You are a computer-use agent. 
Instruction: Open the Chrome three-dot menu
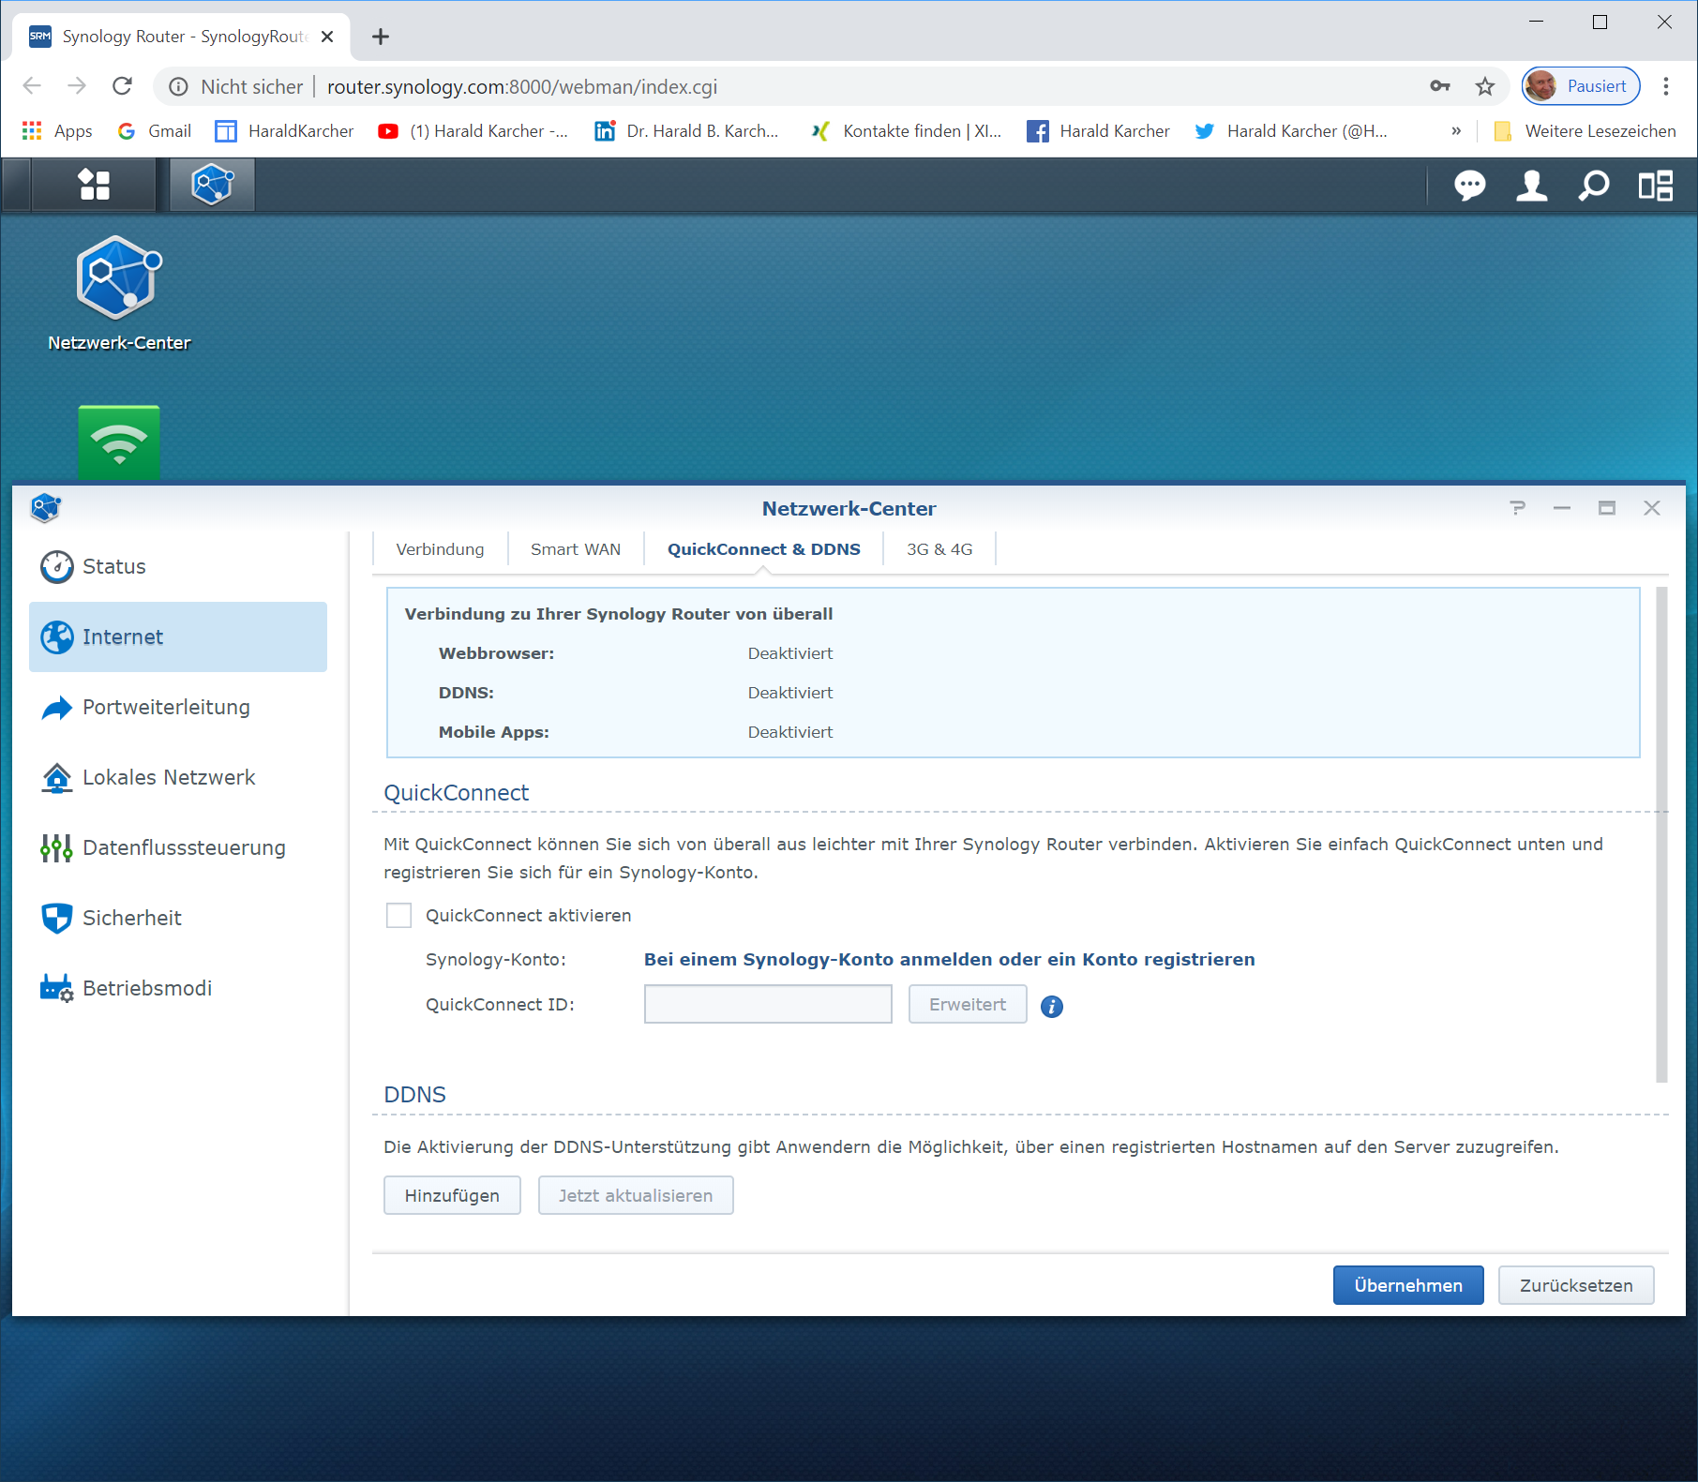click(1666, 86)
